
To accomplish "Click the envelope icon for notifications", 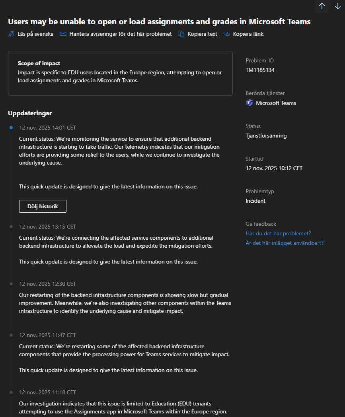I will [63, 34].
